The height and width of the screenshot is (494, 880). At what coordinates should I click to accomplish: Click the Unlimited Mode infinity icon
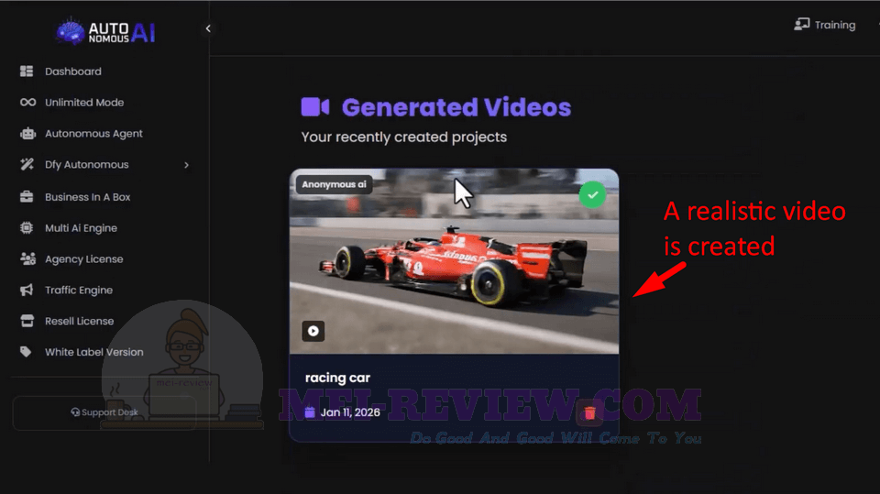coord(27,102)
